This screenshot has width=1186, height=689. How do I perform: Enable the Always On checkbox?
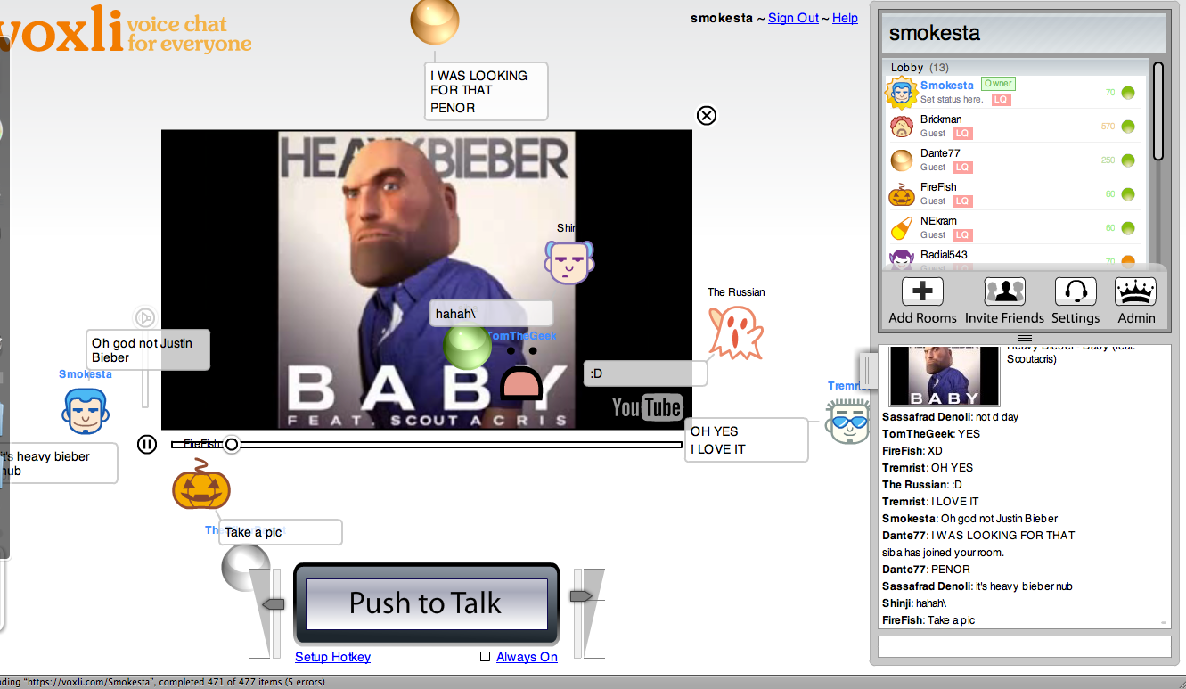click(485, 657)
